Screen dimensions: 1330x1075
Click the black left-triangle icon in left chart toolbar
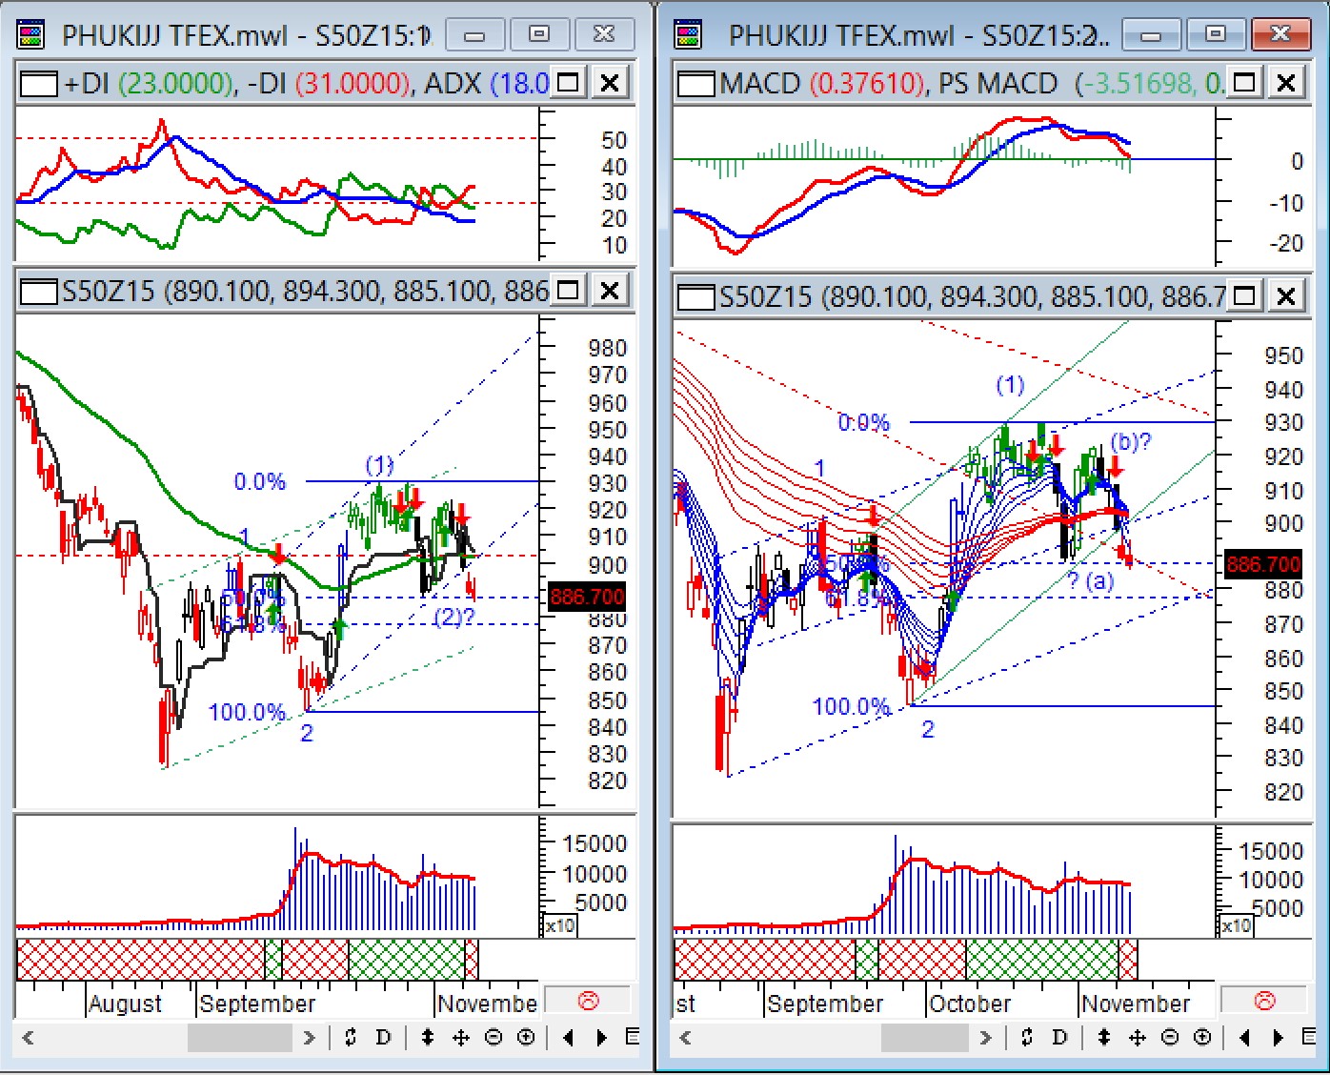tap(569, 1037)
